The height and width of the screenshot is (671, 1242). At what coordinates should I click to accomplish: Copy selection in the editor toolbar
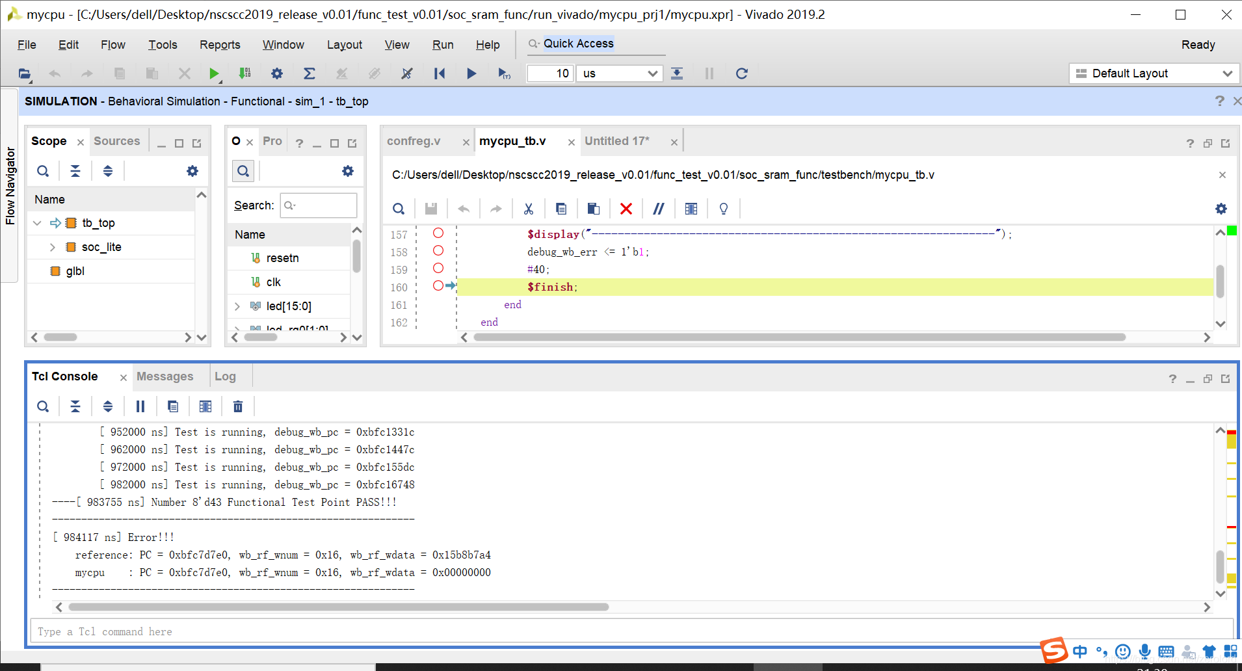pos(561,209)
